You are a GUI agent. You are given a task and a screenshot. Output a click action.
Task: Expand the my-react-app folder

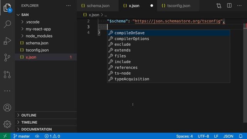pyautogui.click(x=22, y=29)
